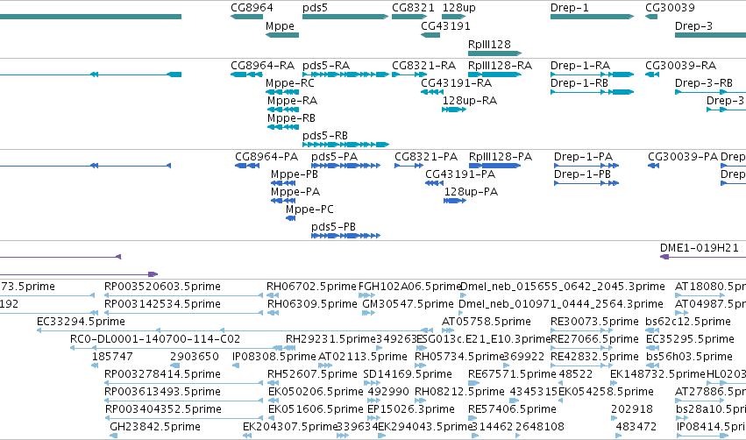Click the Drep-1 gene label
The height and width of the screenshot is (440, 746).
pos(569,8)
